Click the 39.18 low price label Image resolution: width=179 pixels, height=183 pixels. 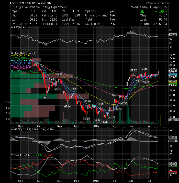click(x=105, y=122)
